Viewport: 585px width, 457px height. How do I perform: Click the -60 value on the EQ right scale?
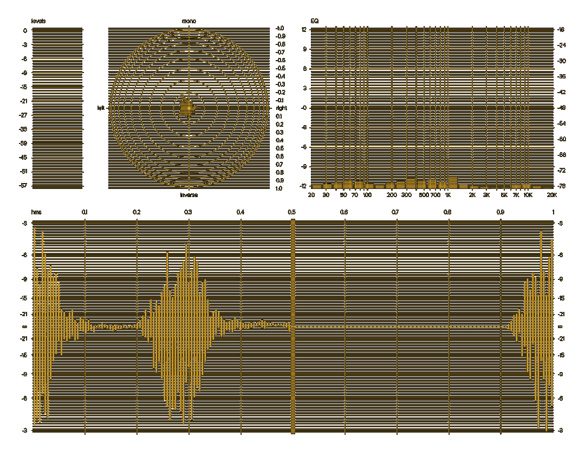tap(562, 139)
